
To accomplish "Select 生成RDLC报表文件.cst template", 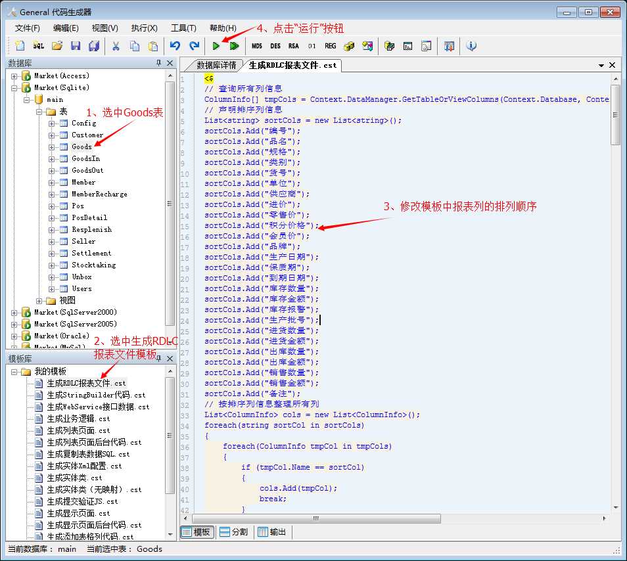I will [x=86, y=383].
